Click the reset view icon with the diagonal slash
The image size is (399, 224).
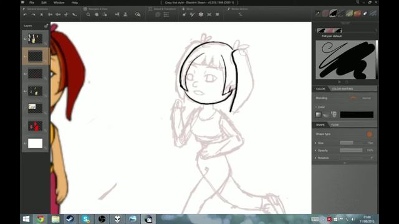coord(138,14)
